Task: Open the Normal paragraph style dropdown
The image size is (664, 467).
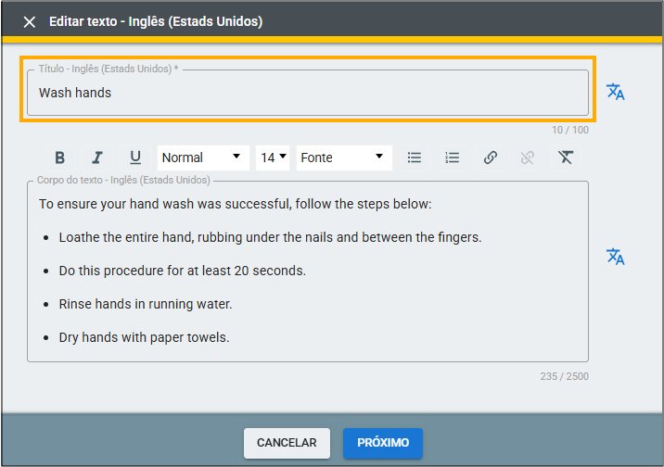Action: (202, 158)
